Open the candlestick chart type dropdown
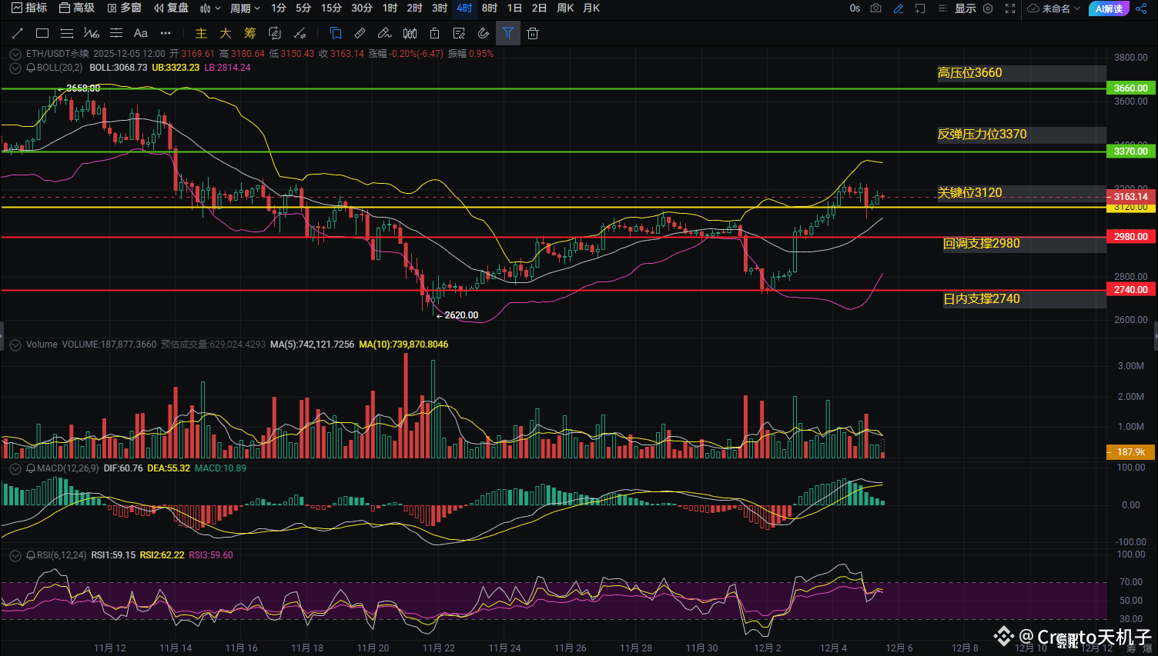1158x656 pixels. [210, 8]
